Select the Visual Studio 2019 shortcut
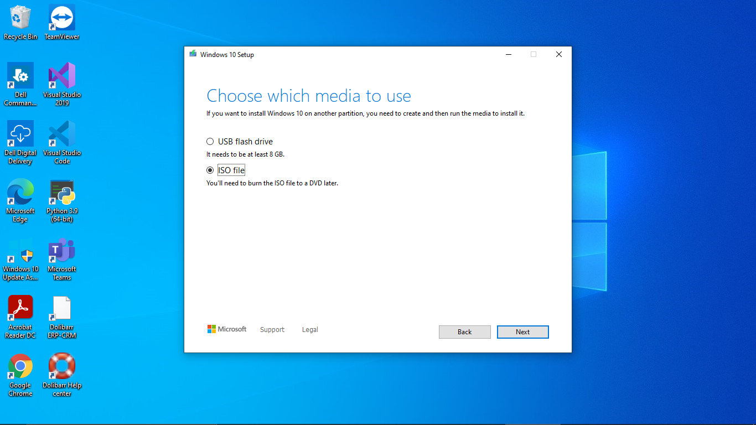The image size is (756, 425). tap(62, 84)
